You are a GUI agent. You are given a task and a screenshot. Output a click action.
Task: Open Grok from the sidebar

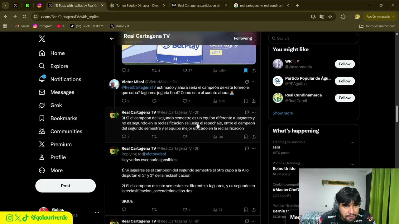(x=50, y=105)
